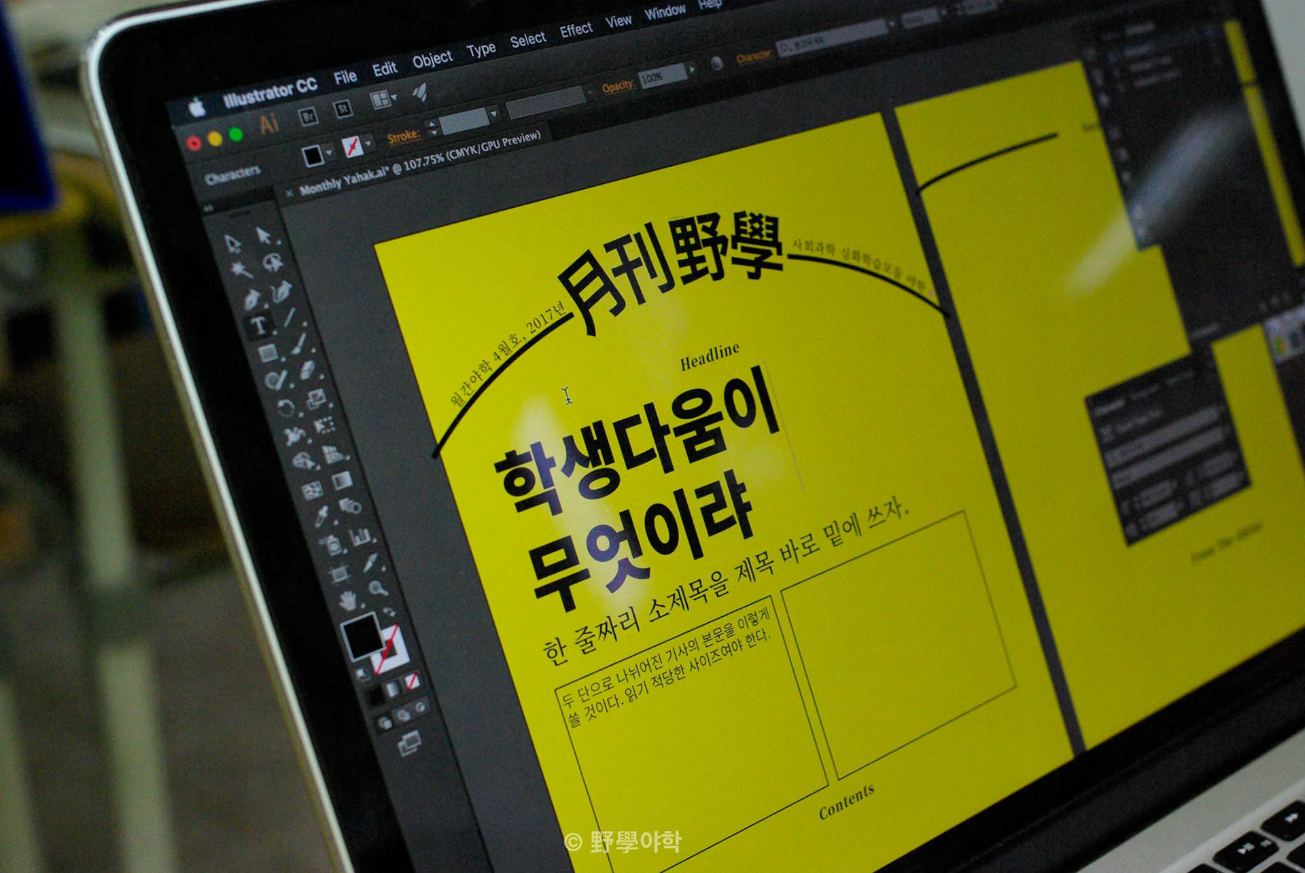Open the Type menu
1305x873 pixels.
(x=481, y=50)
